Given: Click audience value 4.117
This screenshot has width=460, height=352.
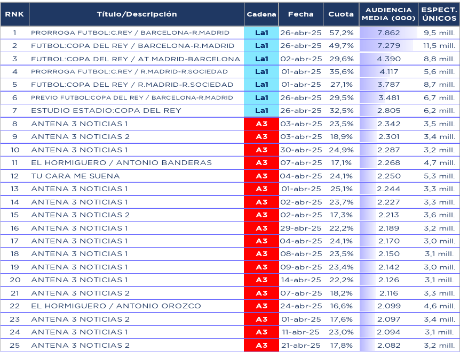Looking at the screenshot, I should (x=388, y=72).
